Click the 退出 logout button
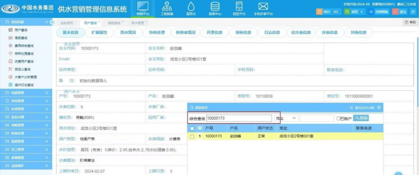The height and width of the screenshot is (175, 419). click(x=400, y=12)
